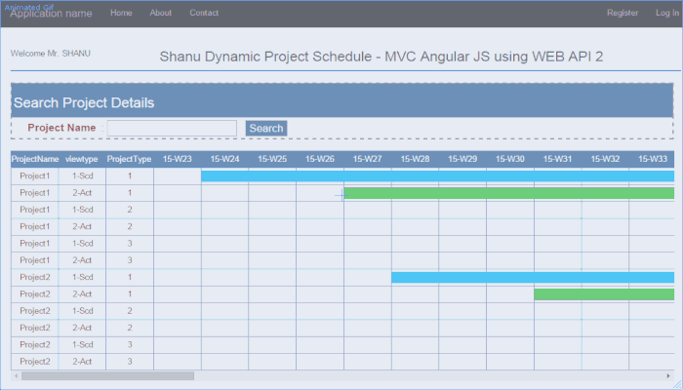Click the ProjectName column header

point(35,159)
